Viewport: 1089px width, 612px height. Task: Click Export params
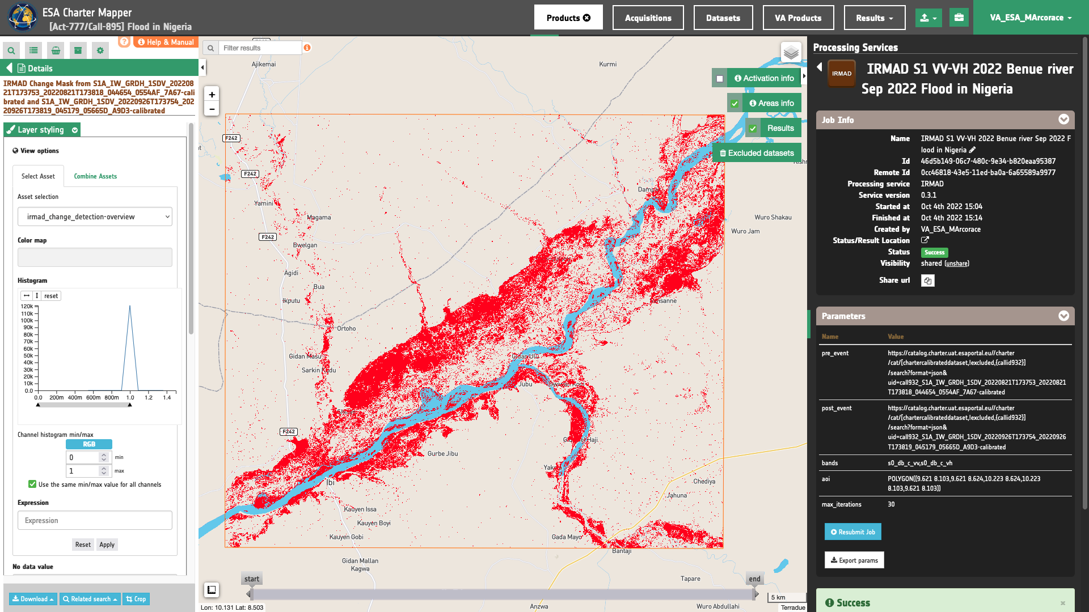pyautogui.click(x=854, y=560)
